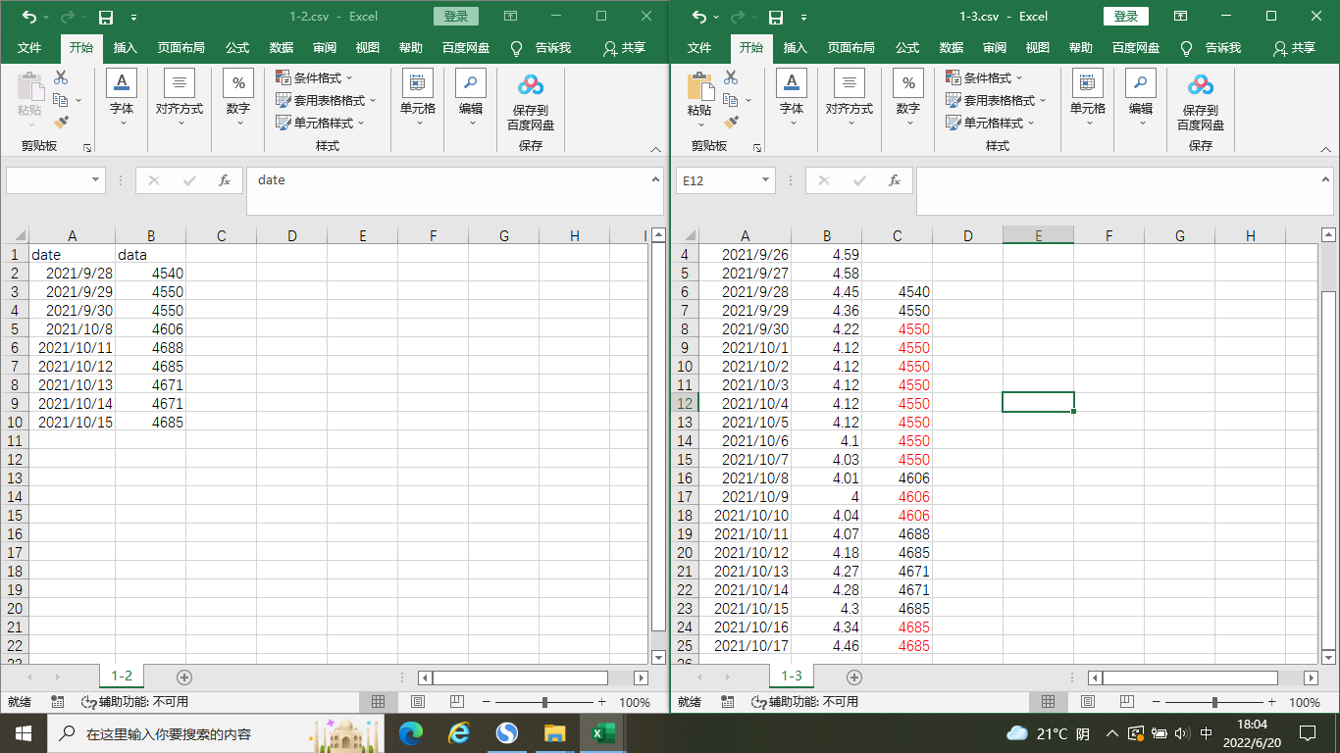This screenshot has height=753, width=1340.
Task: Click insert function fx in 1-2.csv formula bar
Action: pyautogui.click(x=225, y=180)
